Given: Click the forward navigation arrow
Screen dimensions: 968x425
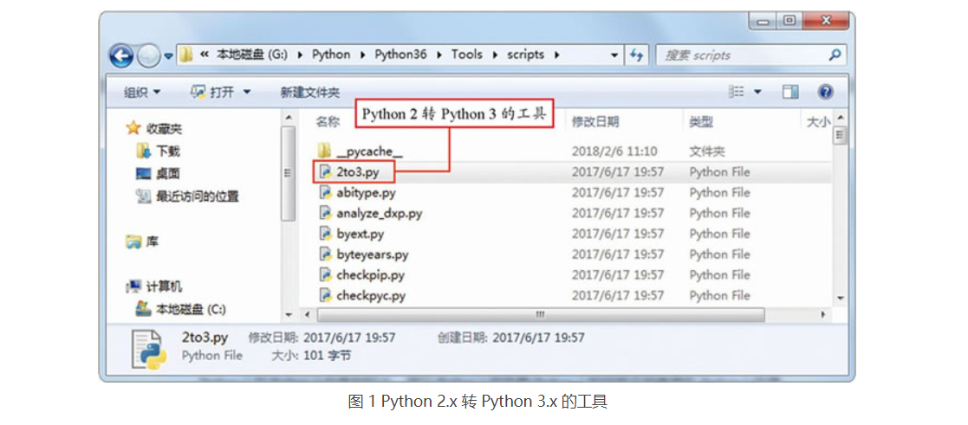Looking at the screenshot, I should tap(149, 56).
